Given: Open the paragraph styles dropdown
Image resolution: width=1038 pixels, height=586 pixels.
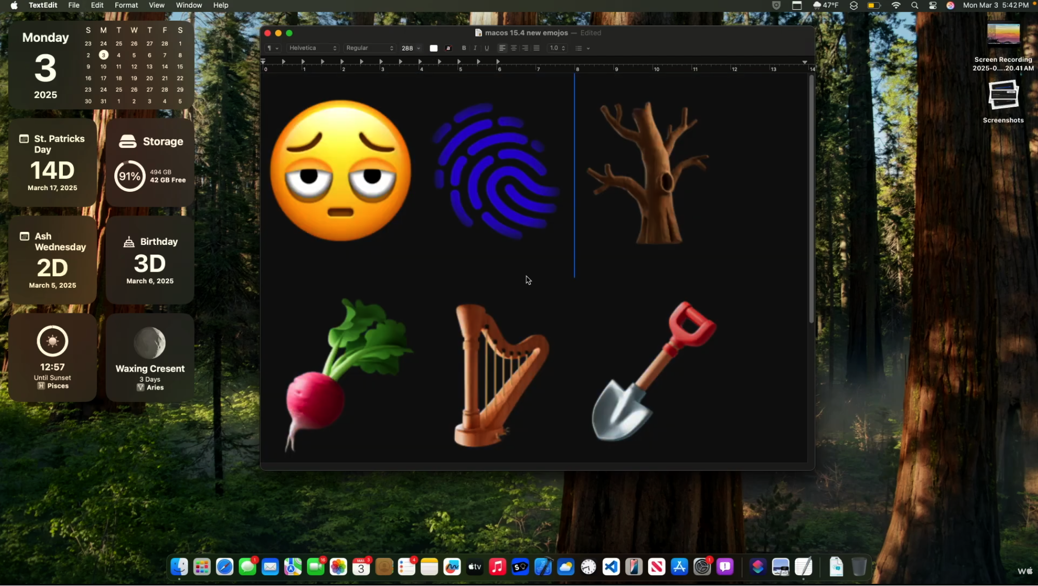Looking at the screenshot, I should 273,48.
